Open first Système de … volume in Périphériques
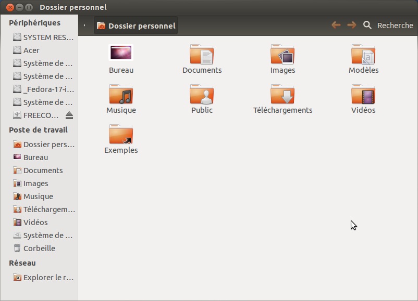Image resolution: width=418 pixels, height=301 pixels. [43, 63]
